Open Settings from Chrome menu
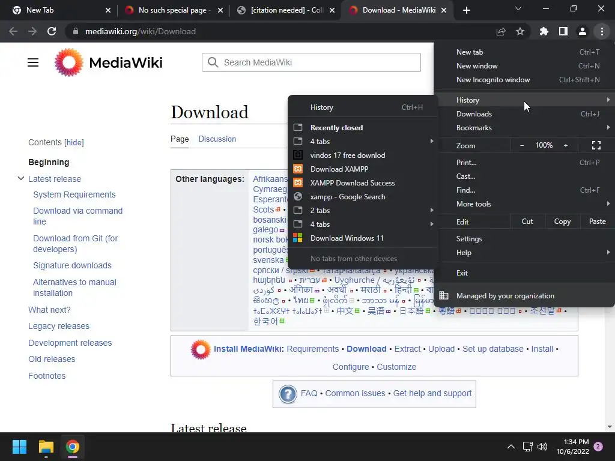615x461 pixels. [x=524, y=239]
